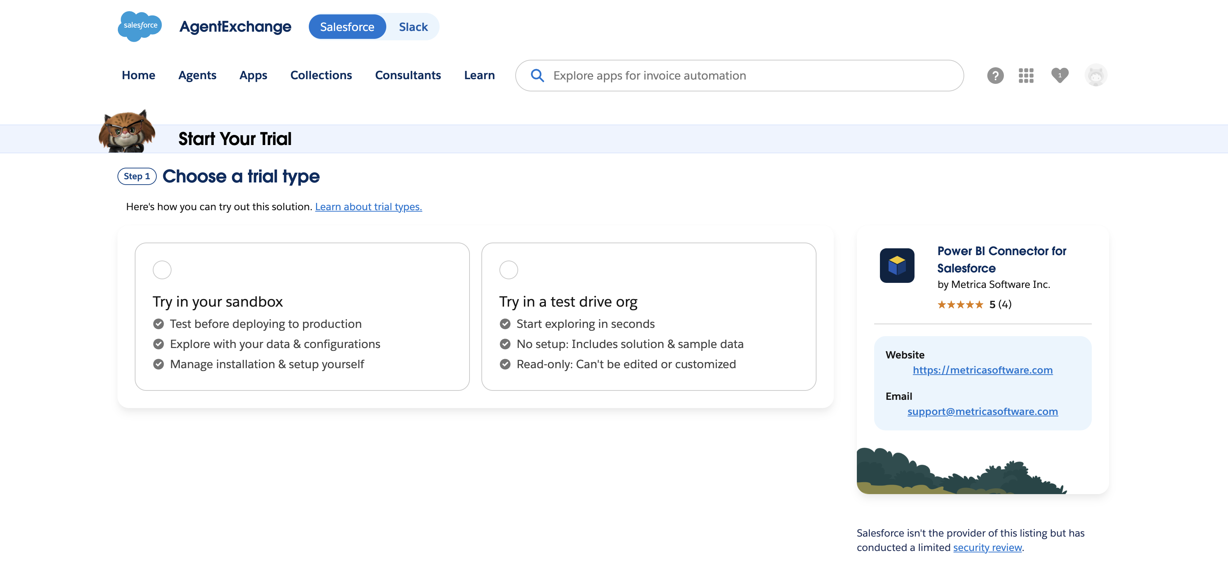The width and height of the screenshot is (1228, 565).
Task: Open the Apps nav item
Action: [x=253, y=75]
